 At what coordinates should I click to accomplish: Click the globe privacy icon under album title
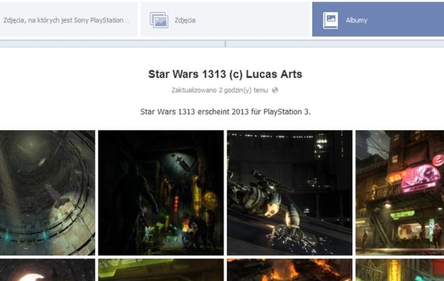[275, 90]
